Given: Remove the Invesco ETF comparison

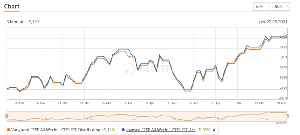Looking at the screenshot, I should click(x=214, y=130).
